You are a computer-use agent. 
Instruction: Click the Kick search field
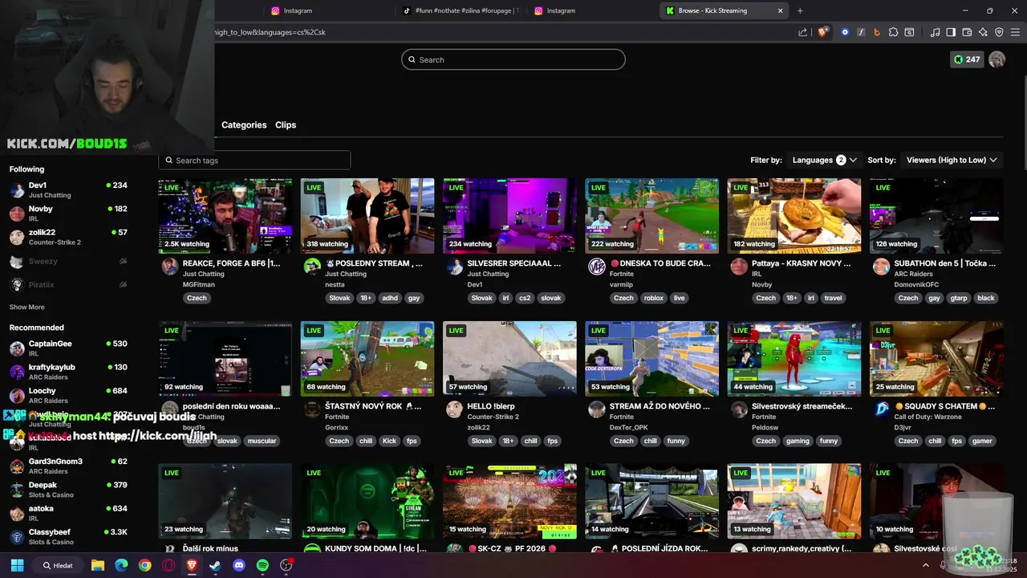click(513, 59)
